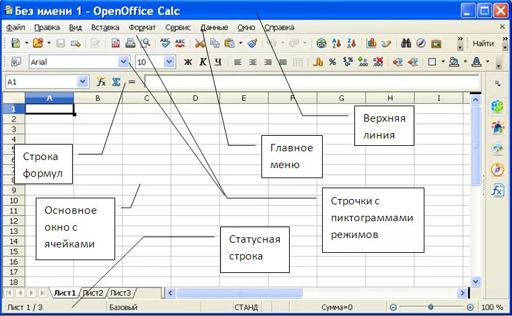This screenshot has width=512, height=316.
Task: Open the Borders dropdown arrow
Action: click(x=443, y=61)
